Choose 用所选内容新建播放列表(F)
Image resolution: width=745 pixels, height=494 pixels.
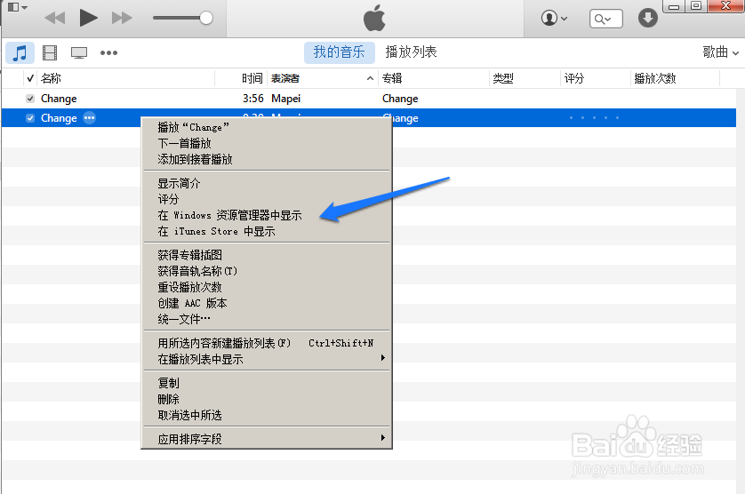(267, 343)
